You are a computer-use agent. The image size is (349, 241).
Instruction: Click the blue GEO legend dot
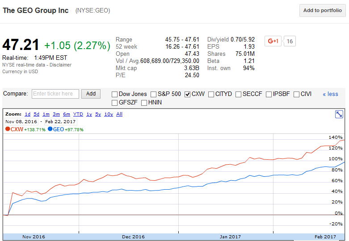tap(50, 129)
